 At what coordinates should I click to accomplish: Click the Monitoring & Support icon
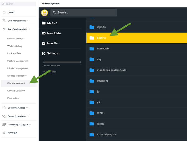4,125
